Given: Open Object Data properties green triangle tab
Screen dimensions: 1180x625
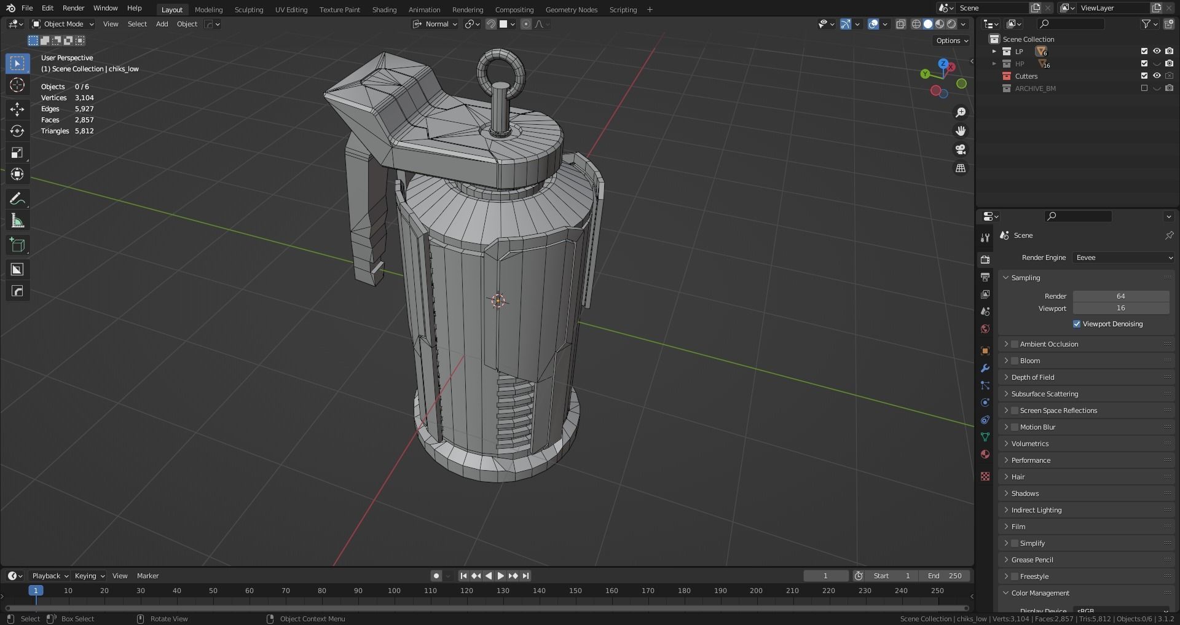Looking at the screenshot, I should point(985,437).
